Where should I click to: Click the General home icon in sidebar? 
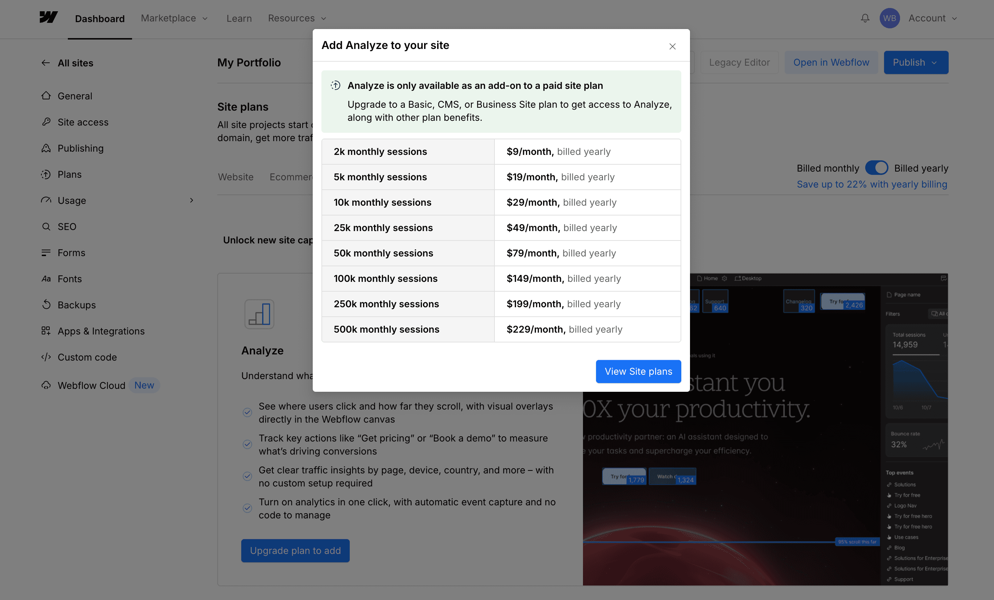point(46,96)
